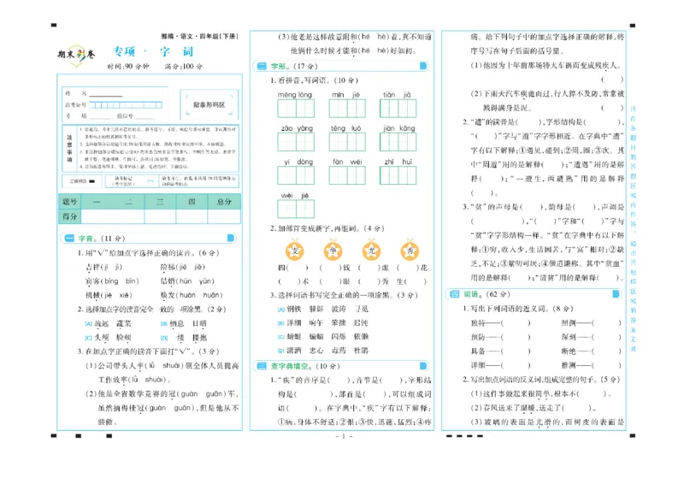The width and height of the screenshot is (684, 484).
Task: Click writing grid under mǐn jié
Action: (x=347, y=109)
